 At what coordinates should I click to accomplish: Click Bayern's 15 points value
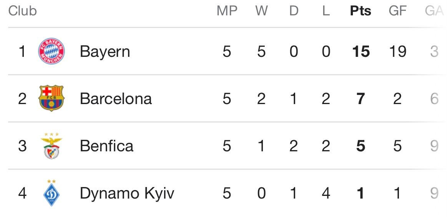click(361, 51)
